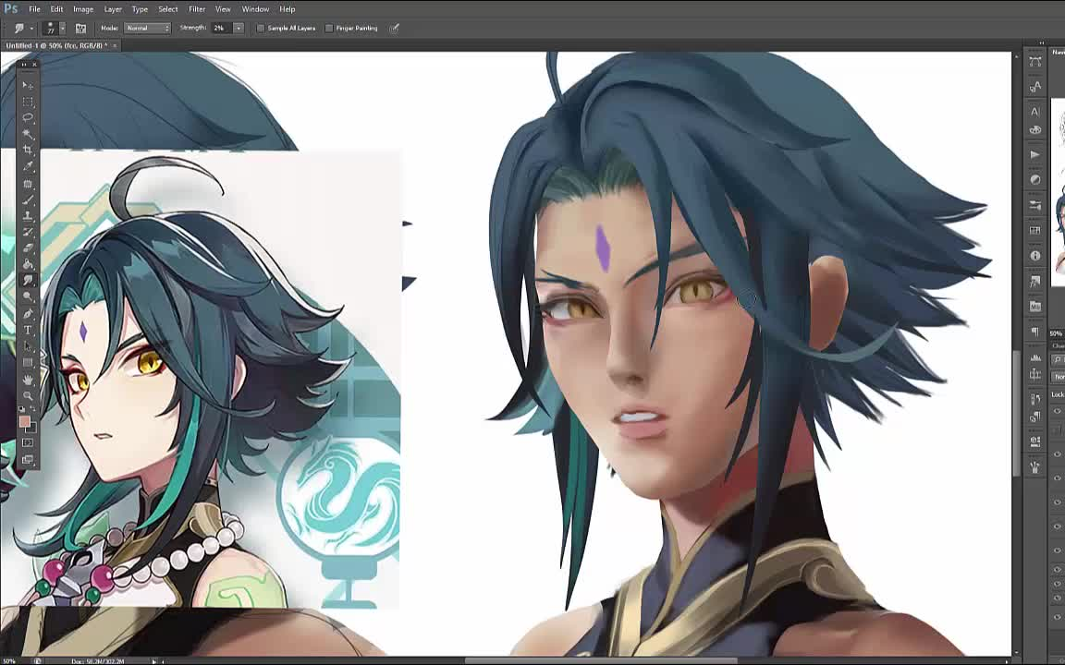Open the View menu
This screenshot has height=665, width=1065.
coord(223,9)
